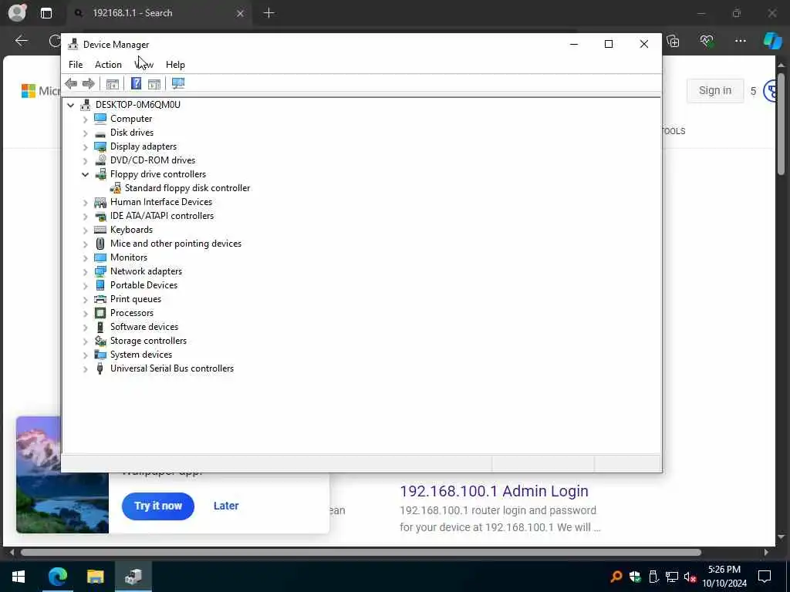This screenshot has height=592, width=790.
Task: Select the Mice and other pointing devices icon
Action: click(x=100, y=244)
